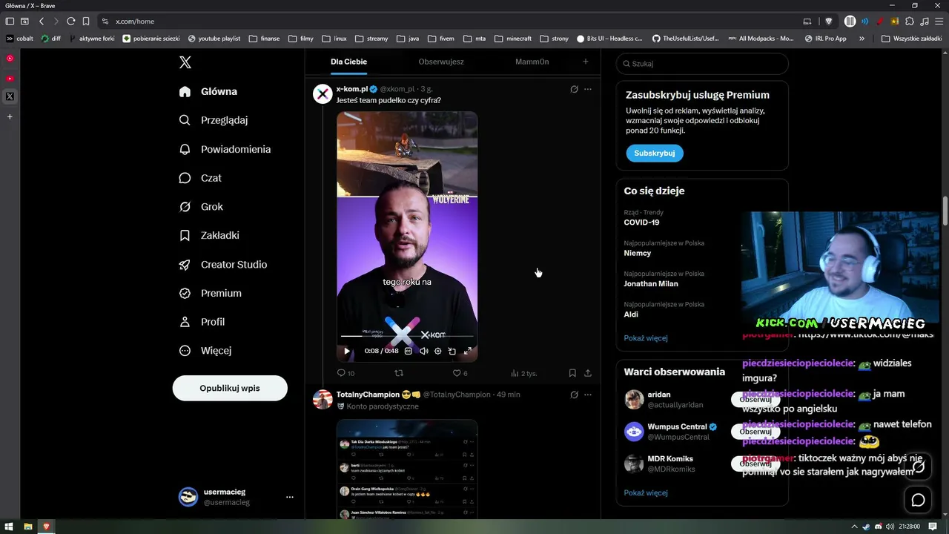The height and width of the screenshot is (534, 949).
Task: Open the finanse bookmarks folder
Action: click(264, 39)
